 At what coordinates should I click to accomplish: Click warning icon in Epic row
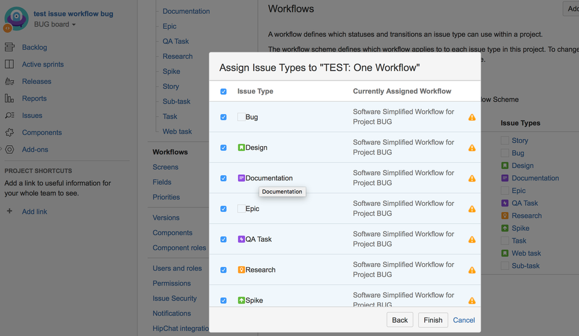click(x=472, y=209)
